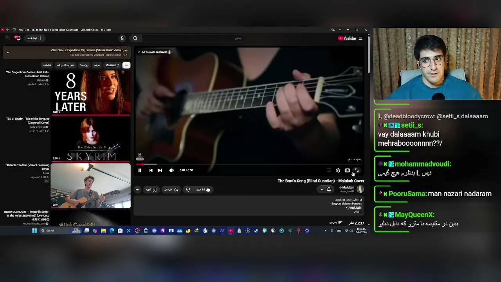Open Skyrim 'Tale of the Tongues' thumbnail
This screenshot has height=282, width=501.
point(90,139)
